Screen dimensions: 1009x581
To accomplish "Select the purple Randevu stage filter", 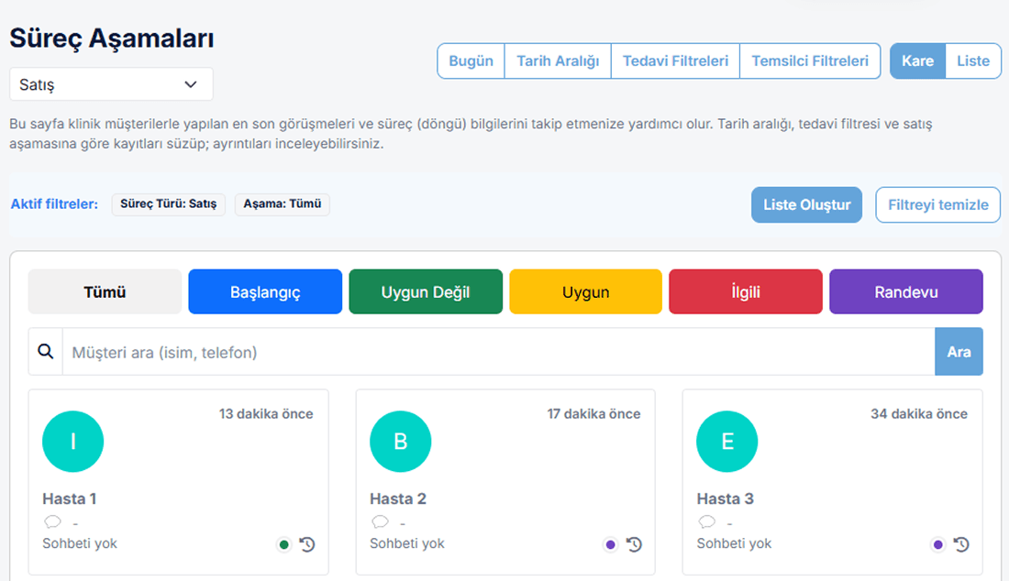I will [906, 290].
